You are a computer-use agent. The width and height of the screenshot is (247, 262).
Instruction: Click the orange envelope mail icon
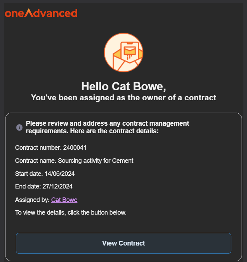point(123,53)
